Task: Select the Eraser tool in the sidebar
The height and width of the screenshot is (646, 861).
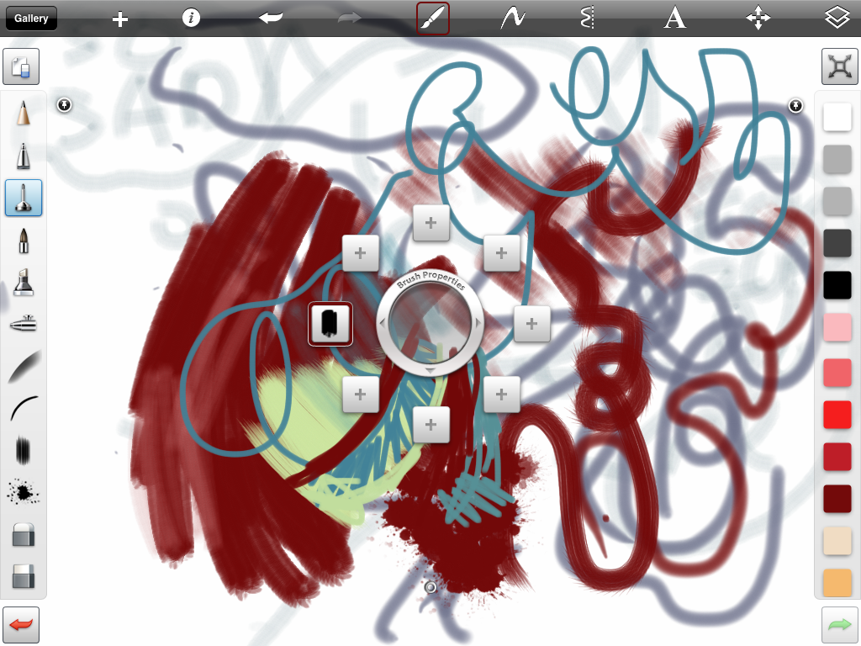Action: click(x=23, y=536)
